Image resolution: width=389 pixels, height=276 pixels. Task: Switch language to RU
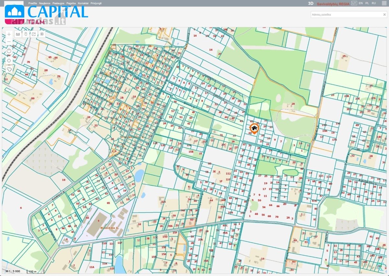point(374,3)
